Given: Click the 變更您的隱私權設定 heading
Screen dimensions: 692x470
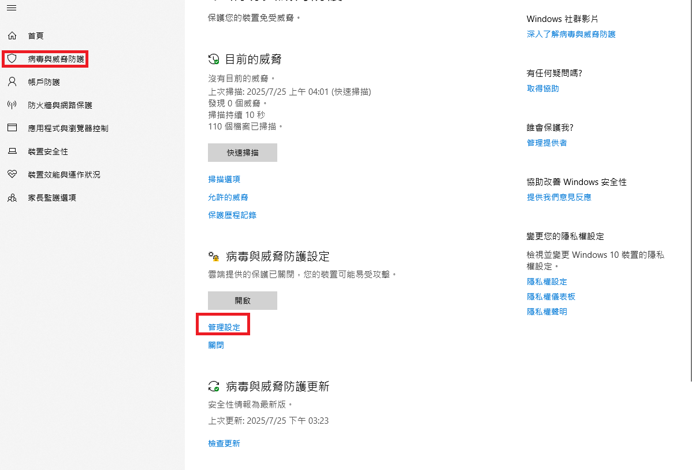Looking at the screenshot, I should (x=565, y=236).
